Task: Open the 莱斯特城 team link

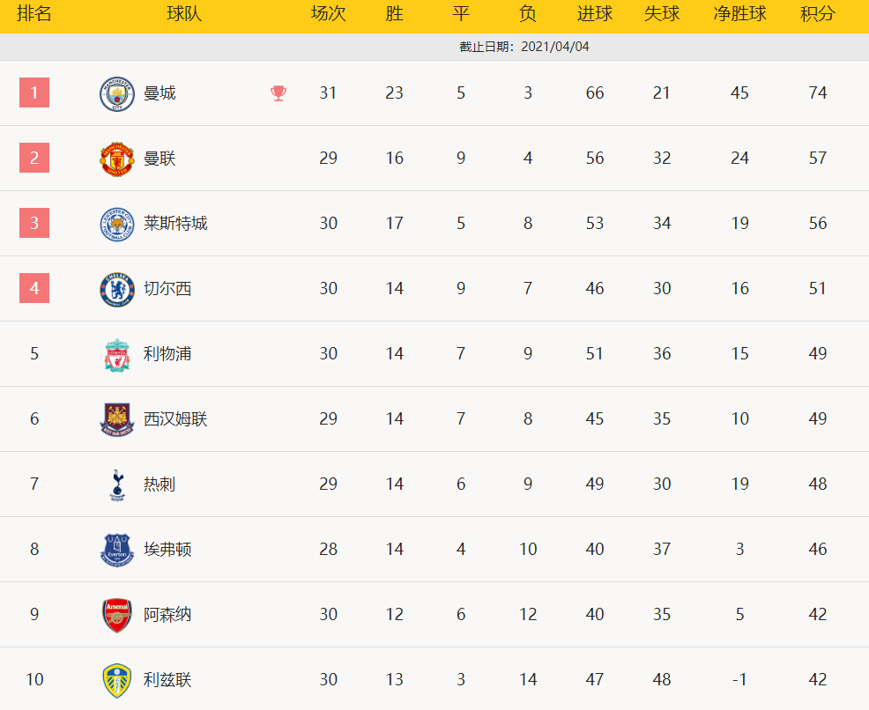Action: [175, 224]
